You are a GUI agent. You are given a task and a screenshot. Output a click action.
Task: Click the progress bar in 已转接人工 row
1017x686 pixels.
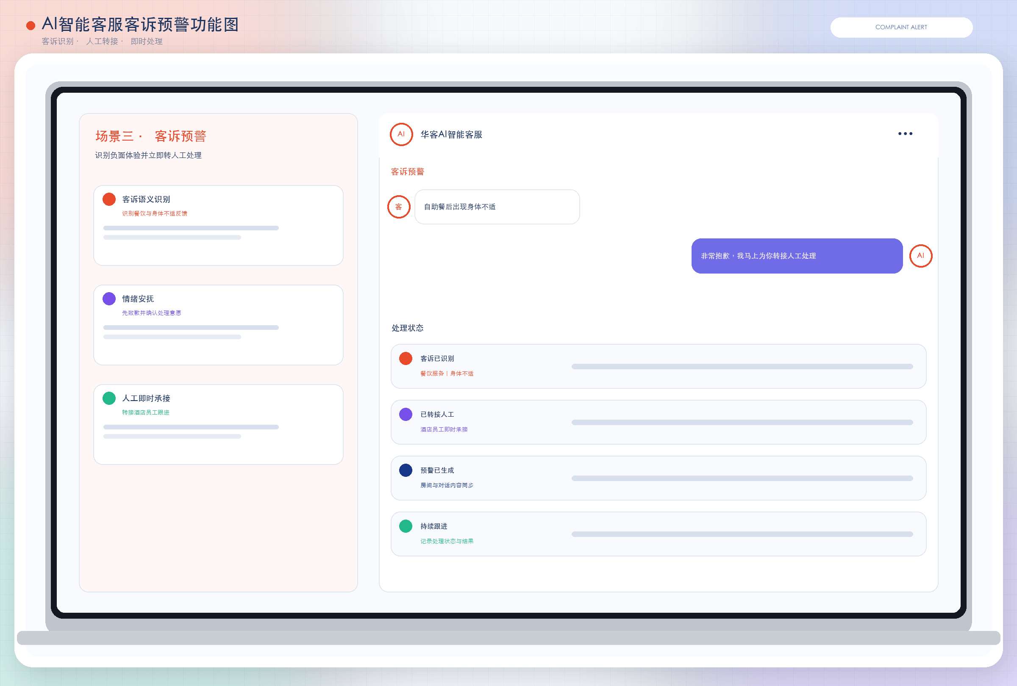point(742,422)
